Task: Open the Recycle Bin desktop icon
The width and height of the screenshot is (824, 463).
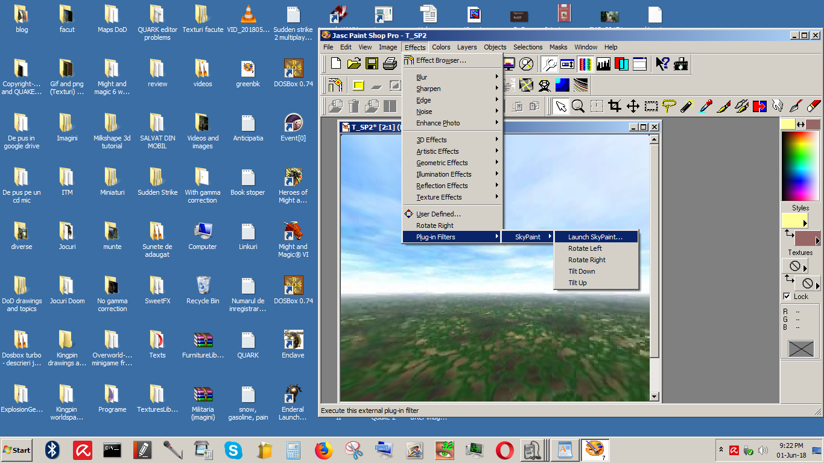Action: tap(203, 291)
